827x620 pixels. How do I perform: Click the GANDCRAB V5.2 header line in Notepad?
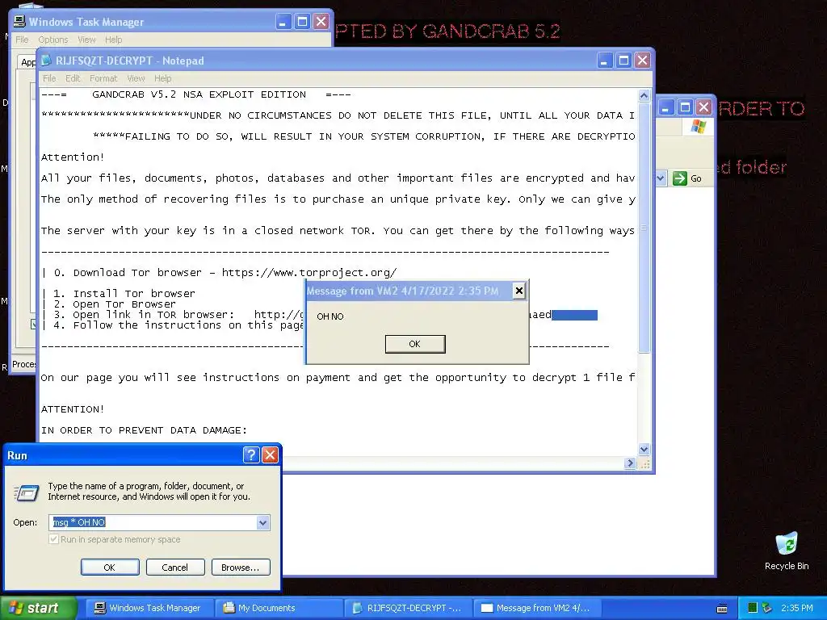click(x=196, y=94)
